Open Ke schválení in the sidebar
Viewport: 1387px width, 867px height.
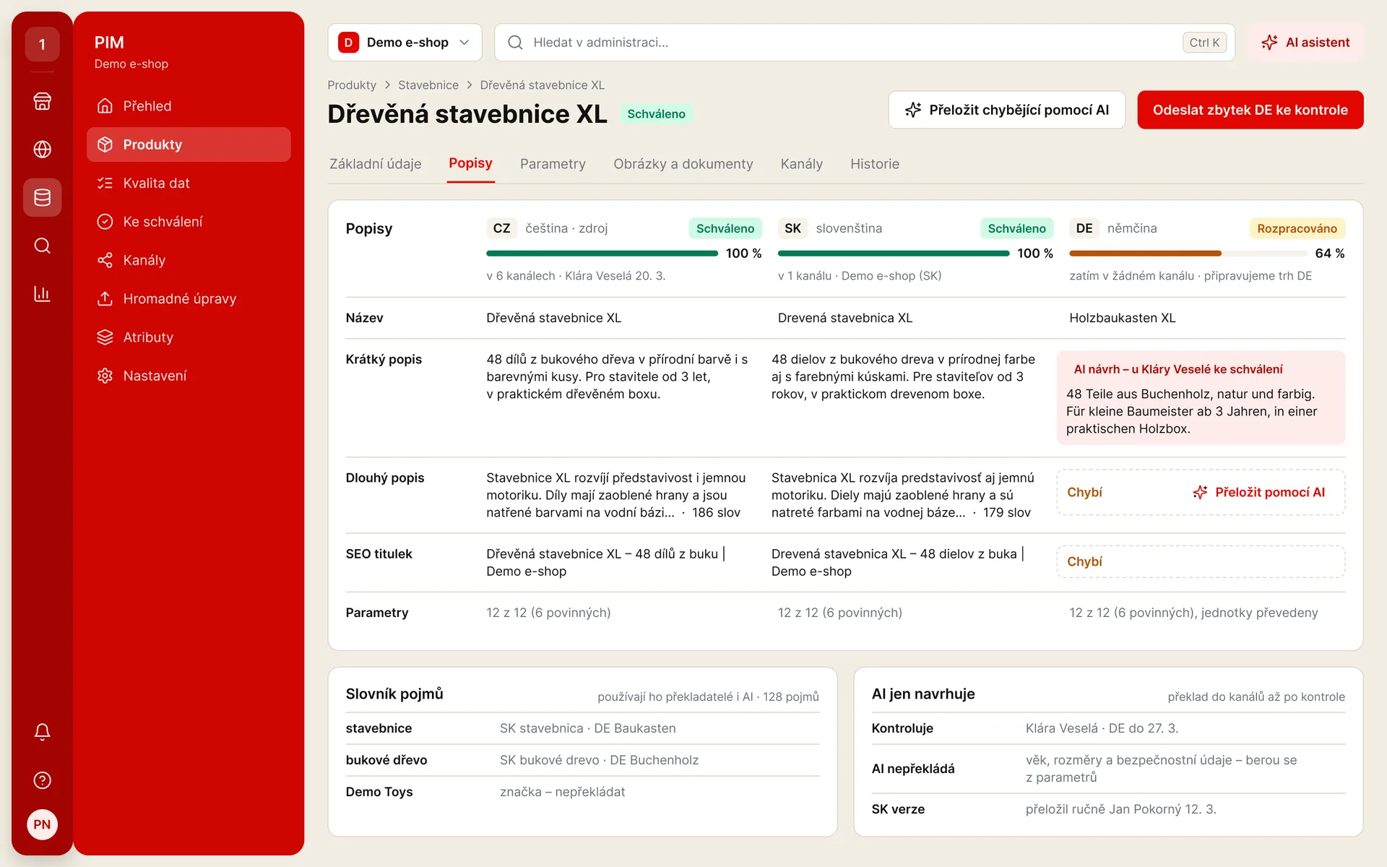pyautogui.click(x=189, y=222)
